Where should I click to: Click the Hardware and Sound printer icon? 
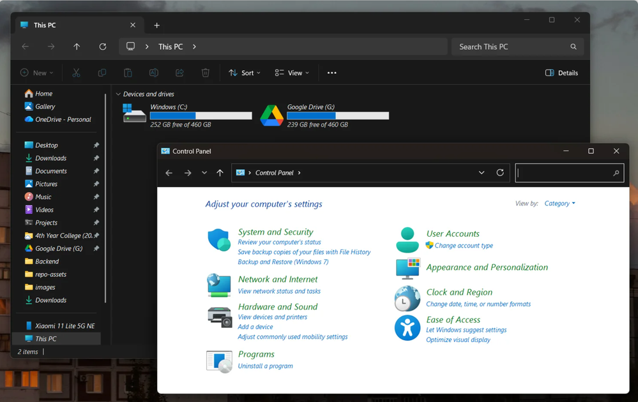pyautogui.click(x=220, y=317)
